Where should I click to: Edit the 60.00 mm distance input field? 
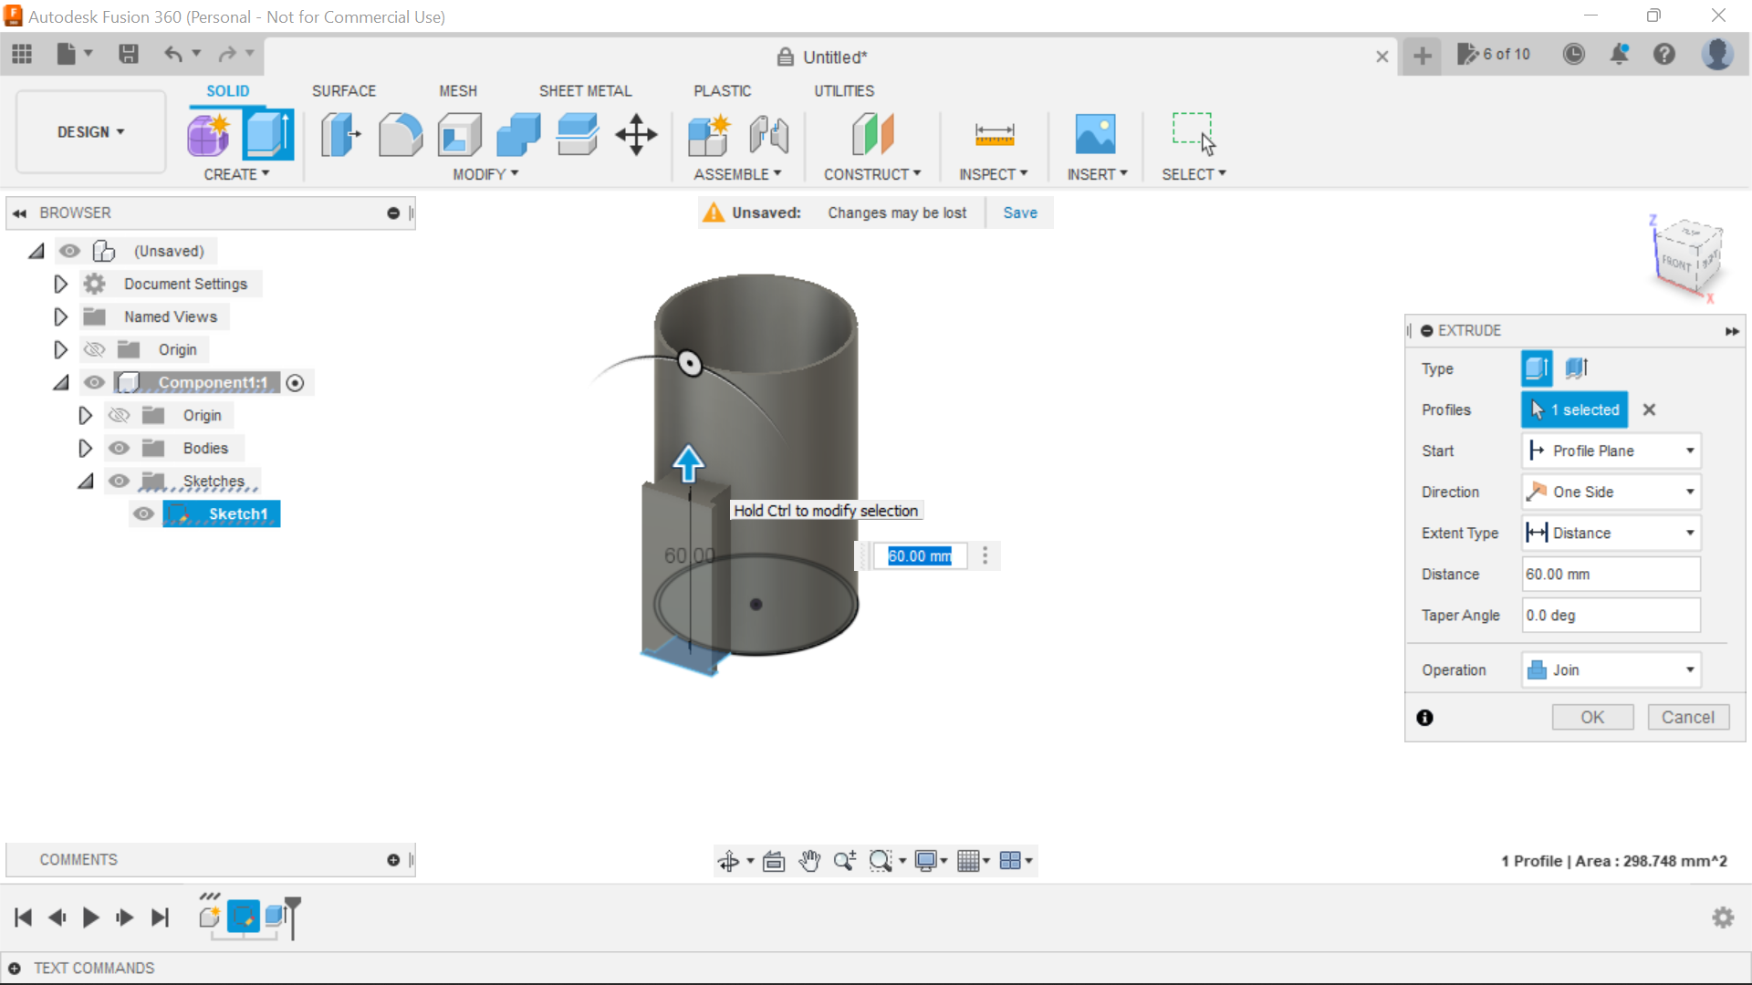pos(1611,574)
